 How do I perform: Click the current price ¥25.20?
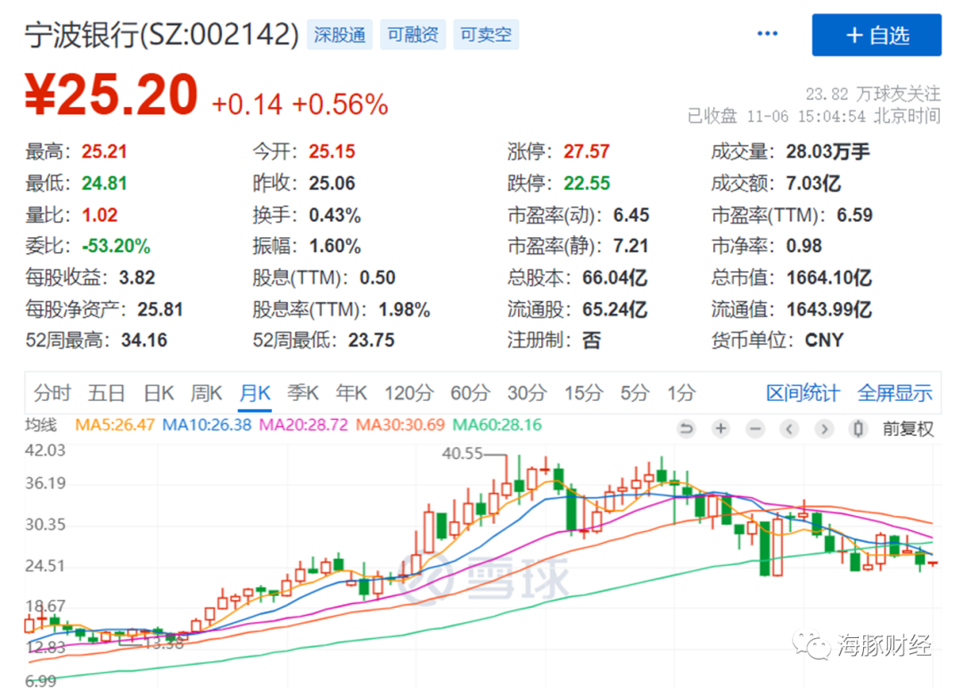pyautogui.click(x=111, y=94)
